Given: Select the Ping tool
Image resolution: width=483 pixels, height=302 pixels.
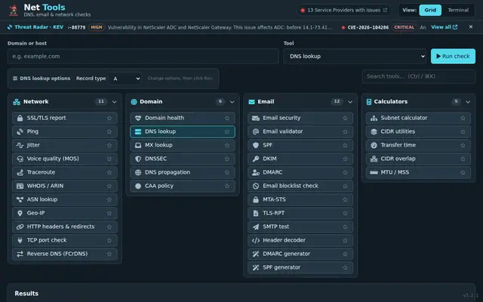Looking at the screenshot, I should pos(65,131).
